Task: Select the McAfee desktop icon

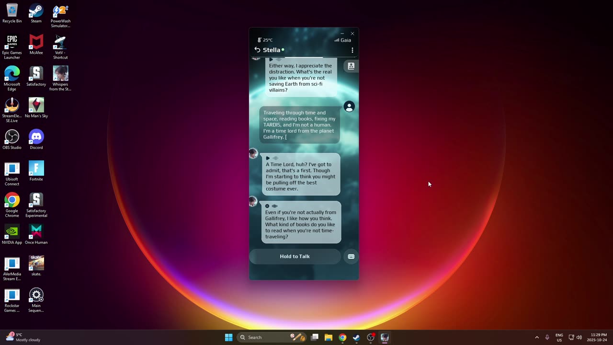Action: [36, 45]
